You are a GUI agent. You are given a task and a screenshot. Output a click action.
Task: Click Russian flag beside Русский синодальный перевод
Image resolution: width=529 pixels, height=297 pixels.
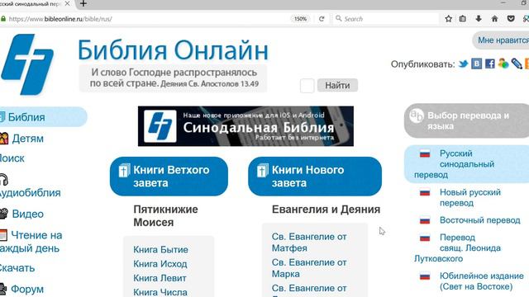coord(425,153)
